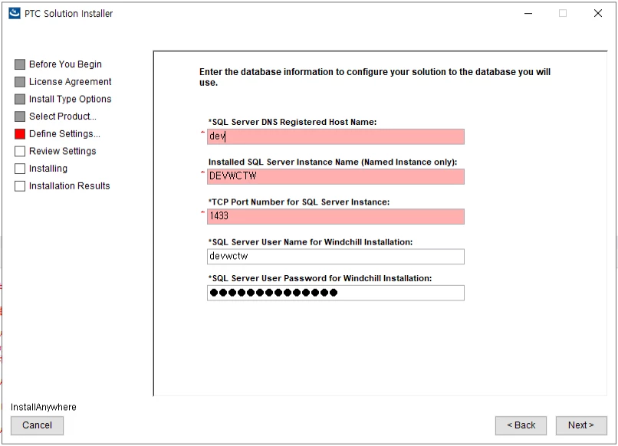This screenshot has width=618, height=446.
Task: Minimize the installer window
Action: coord(528,13)
